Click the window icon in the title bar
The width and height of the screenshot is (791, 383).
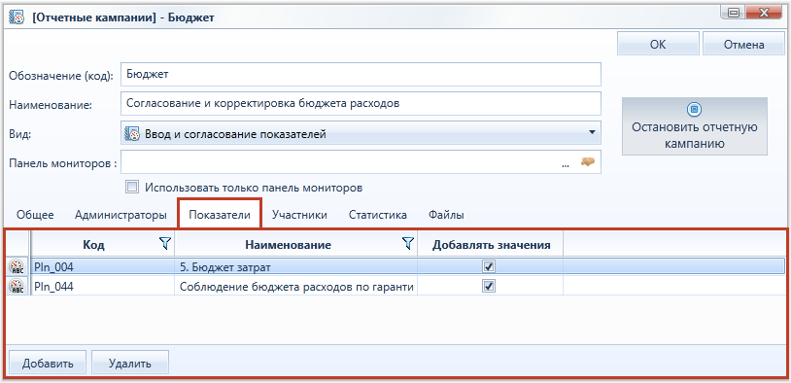pos(17,17)
